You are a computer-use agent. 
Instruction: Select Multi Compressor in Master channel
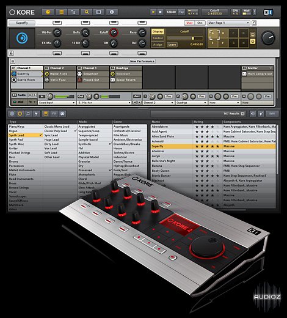[258, 74]
